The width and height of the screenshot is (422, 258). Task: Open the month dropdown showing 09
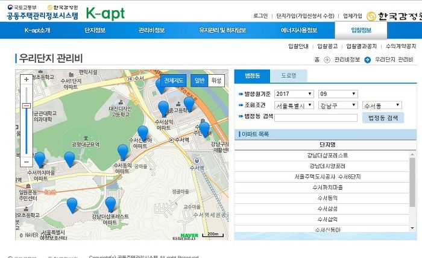pyautogui.click(x=338, y=94)
